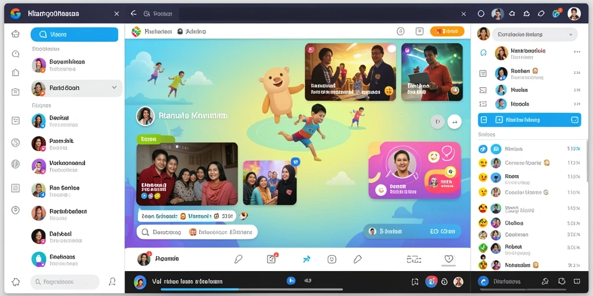Toggle the white dot on the top center video card
Viewport: 593px width, 296px height.
pyautogui.click(x=391, y=49)
